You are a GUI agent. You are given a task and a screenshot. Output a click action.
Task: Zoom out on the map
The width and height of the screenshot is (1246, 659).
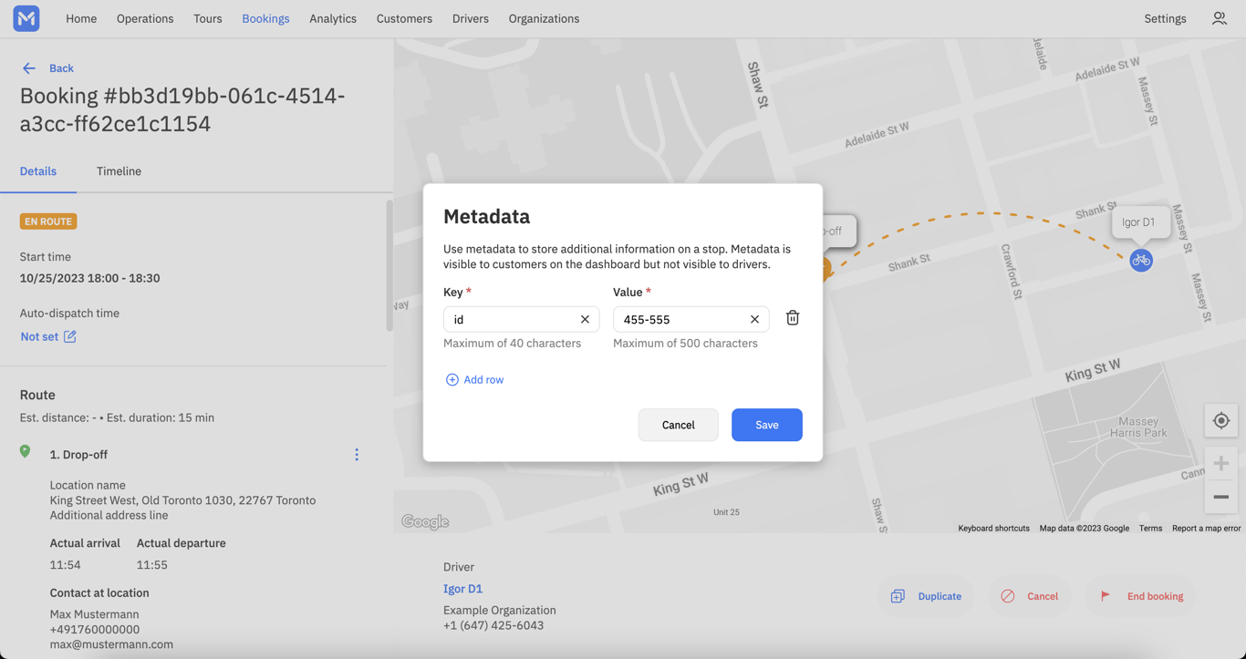point(1221,497)
